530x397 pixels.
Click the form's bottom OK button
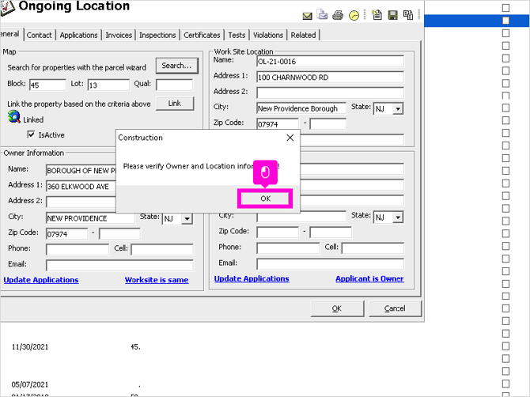click(x=337, y=308)
